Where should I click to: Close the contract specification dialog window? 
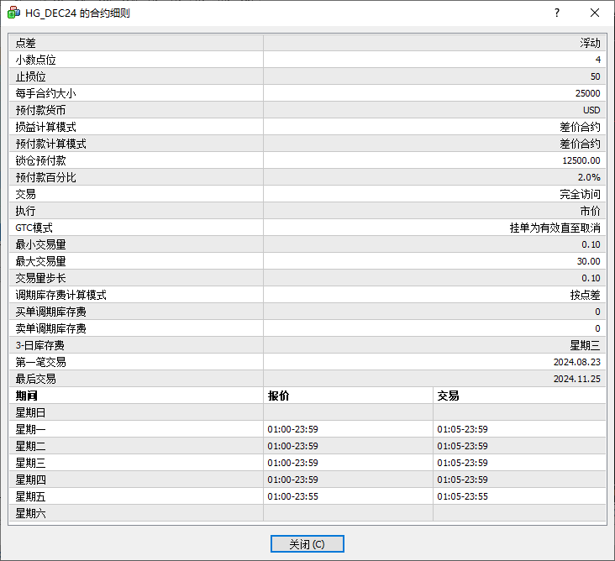pyautogui.click(x=595, y=13)
